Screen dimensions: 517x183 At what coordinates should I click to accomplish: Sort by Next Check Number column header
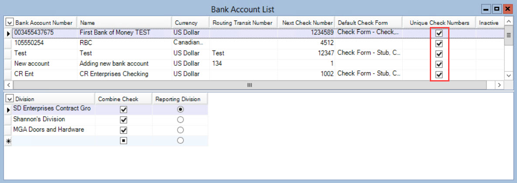(307, 23)
